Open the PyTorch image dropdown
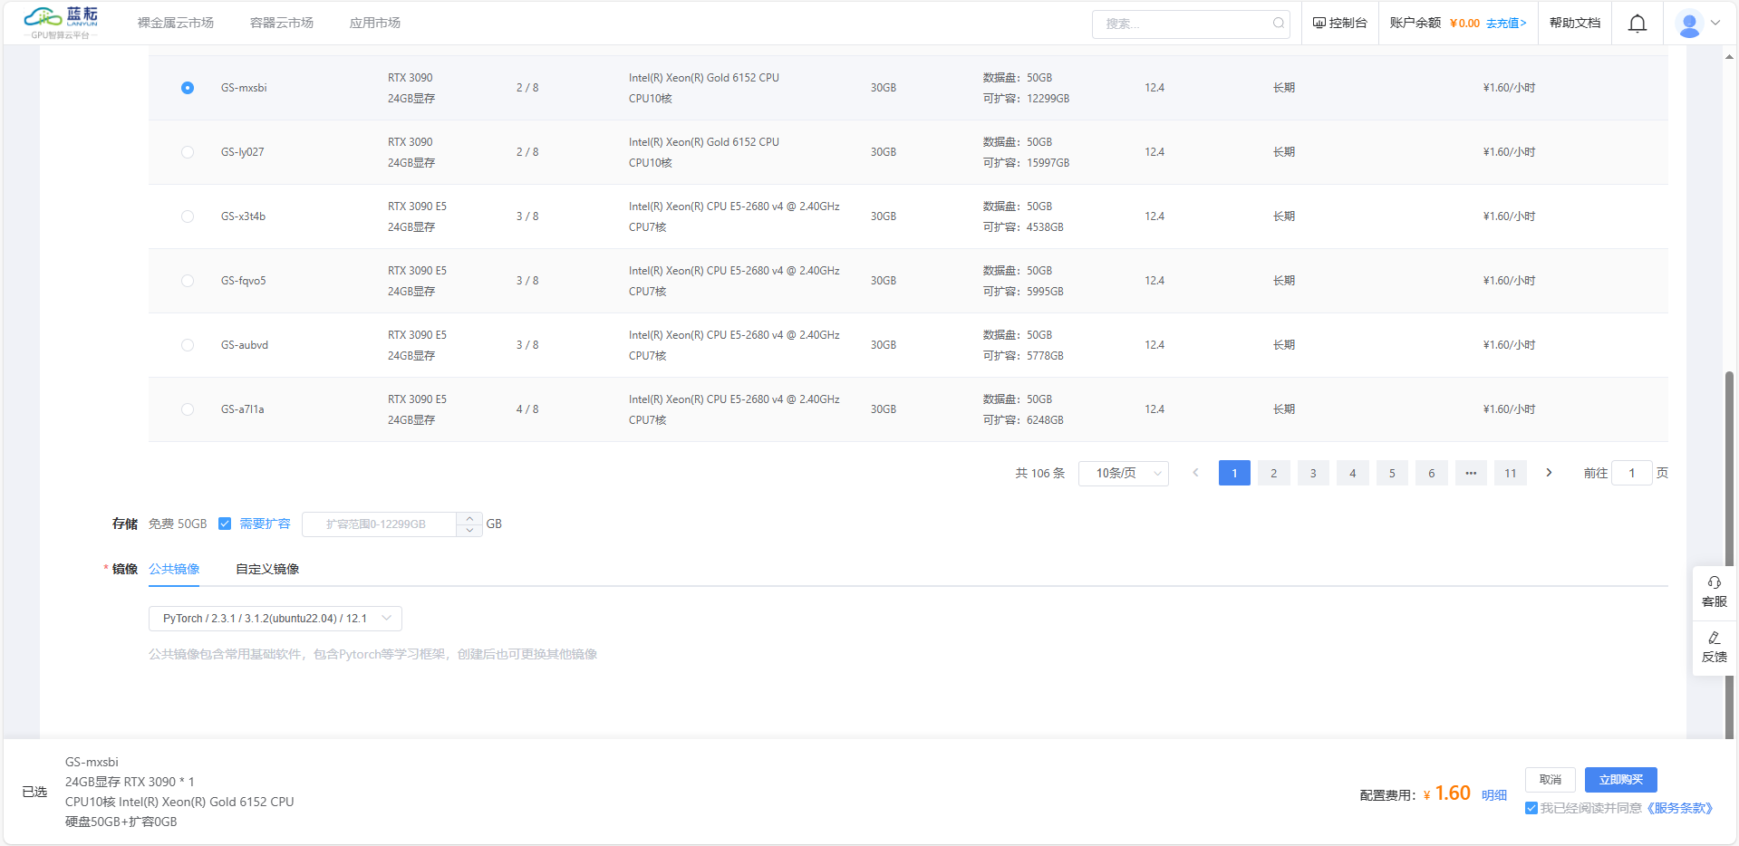 pyautogui.click(x=275, y=619)
